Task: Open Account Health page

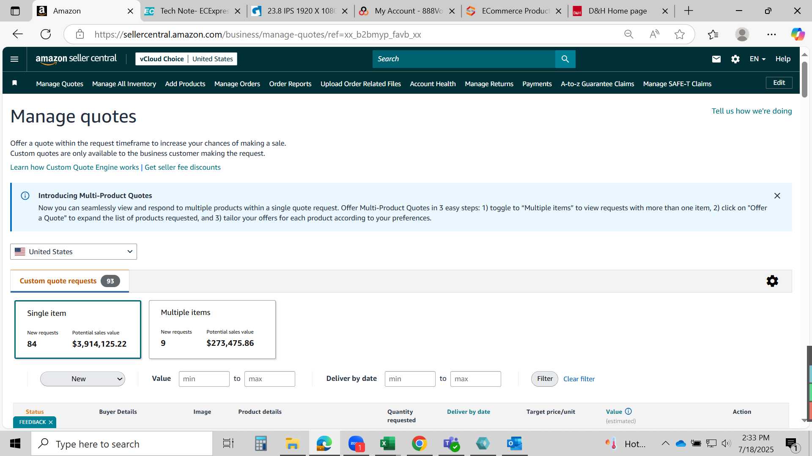Action: pyautogui.click(x=433, y=84)
